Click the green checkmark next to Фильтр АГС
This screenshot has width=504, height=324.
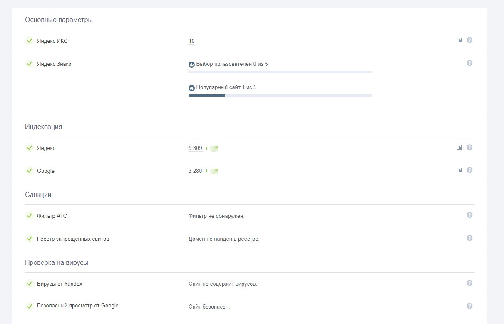pyautogui.click(x=30, y=216)
